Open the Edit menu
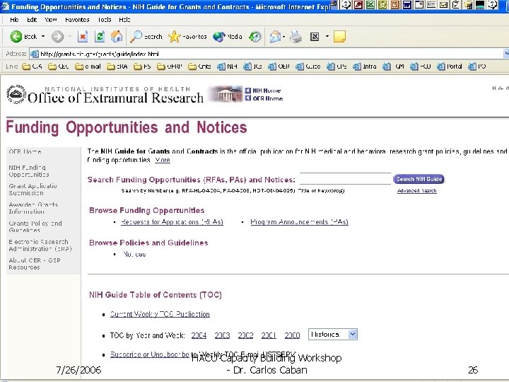Viewport: 509px width, 382px height. [x=32, y=20]
